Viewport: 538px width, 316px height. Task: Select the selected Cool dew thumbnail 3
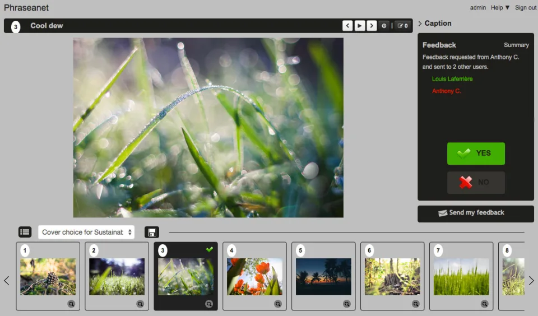click(185, 277)
